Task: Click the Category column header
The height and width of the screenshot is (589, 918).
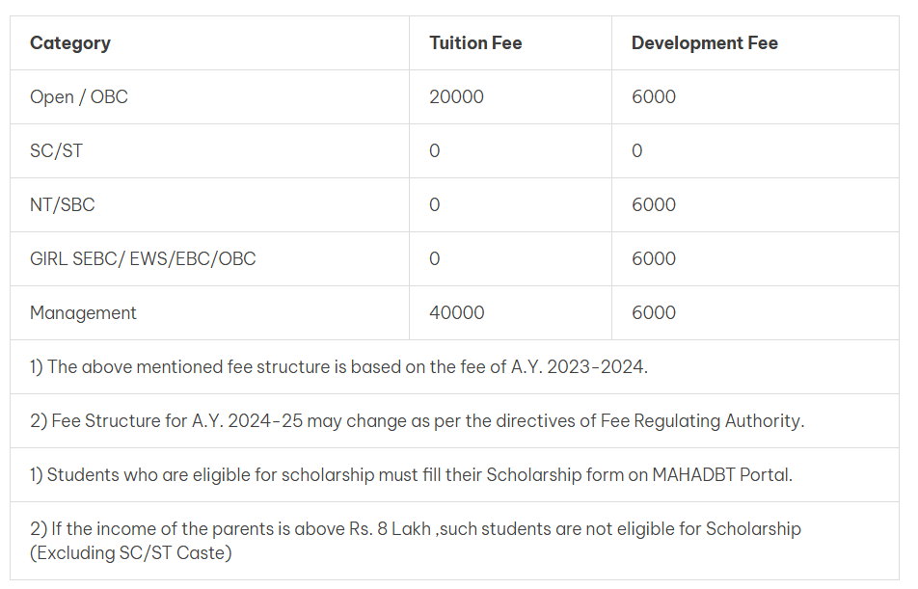Action: [x=70, y=43]
